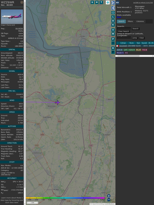Toggle the T button on the map toolbar
Image resolution: width=154 pixels, height=205 pixels.
101,2
